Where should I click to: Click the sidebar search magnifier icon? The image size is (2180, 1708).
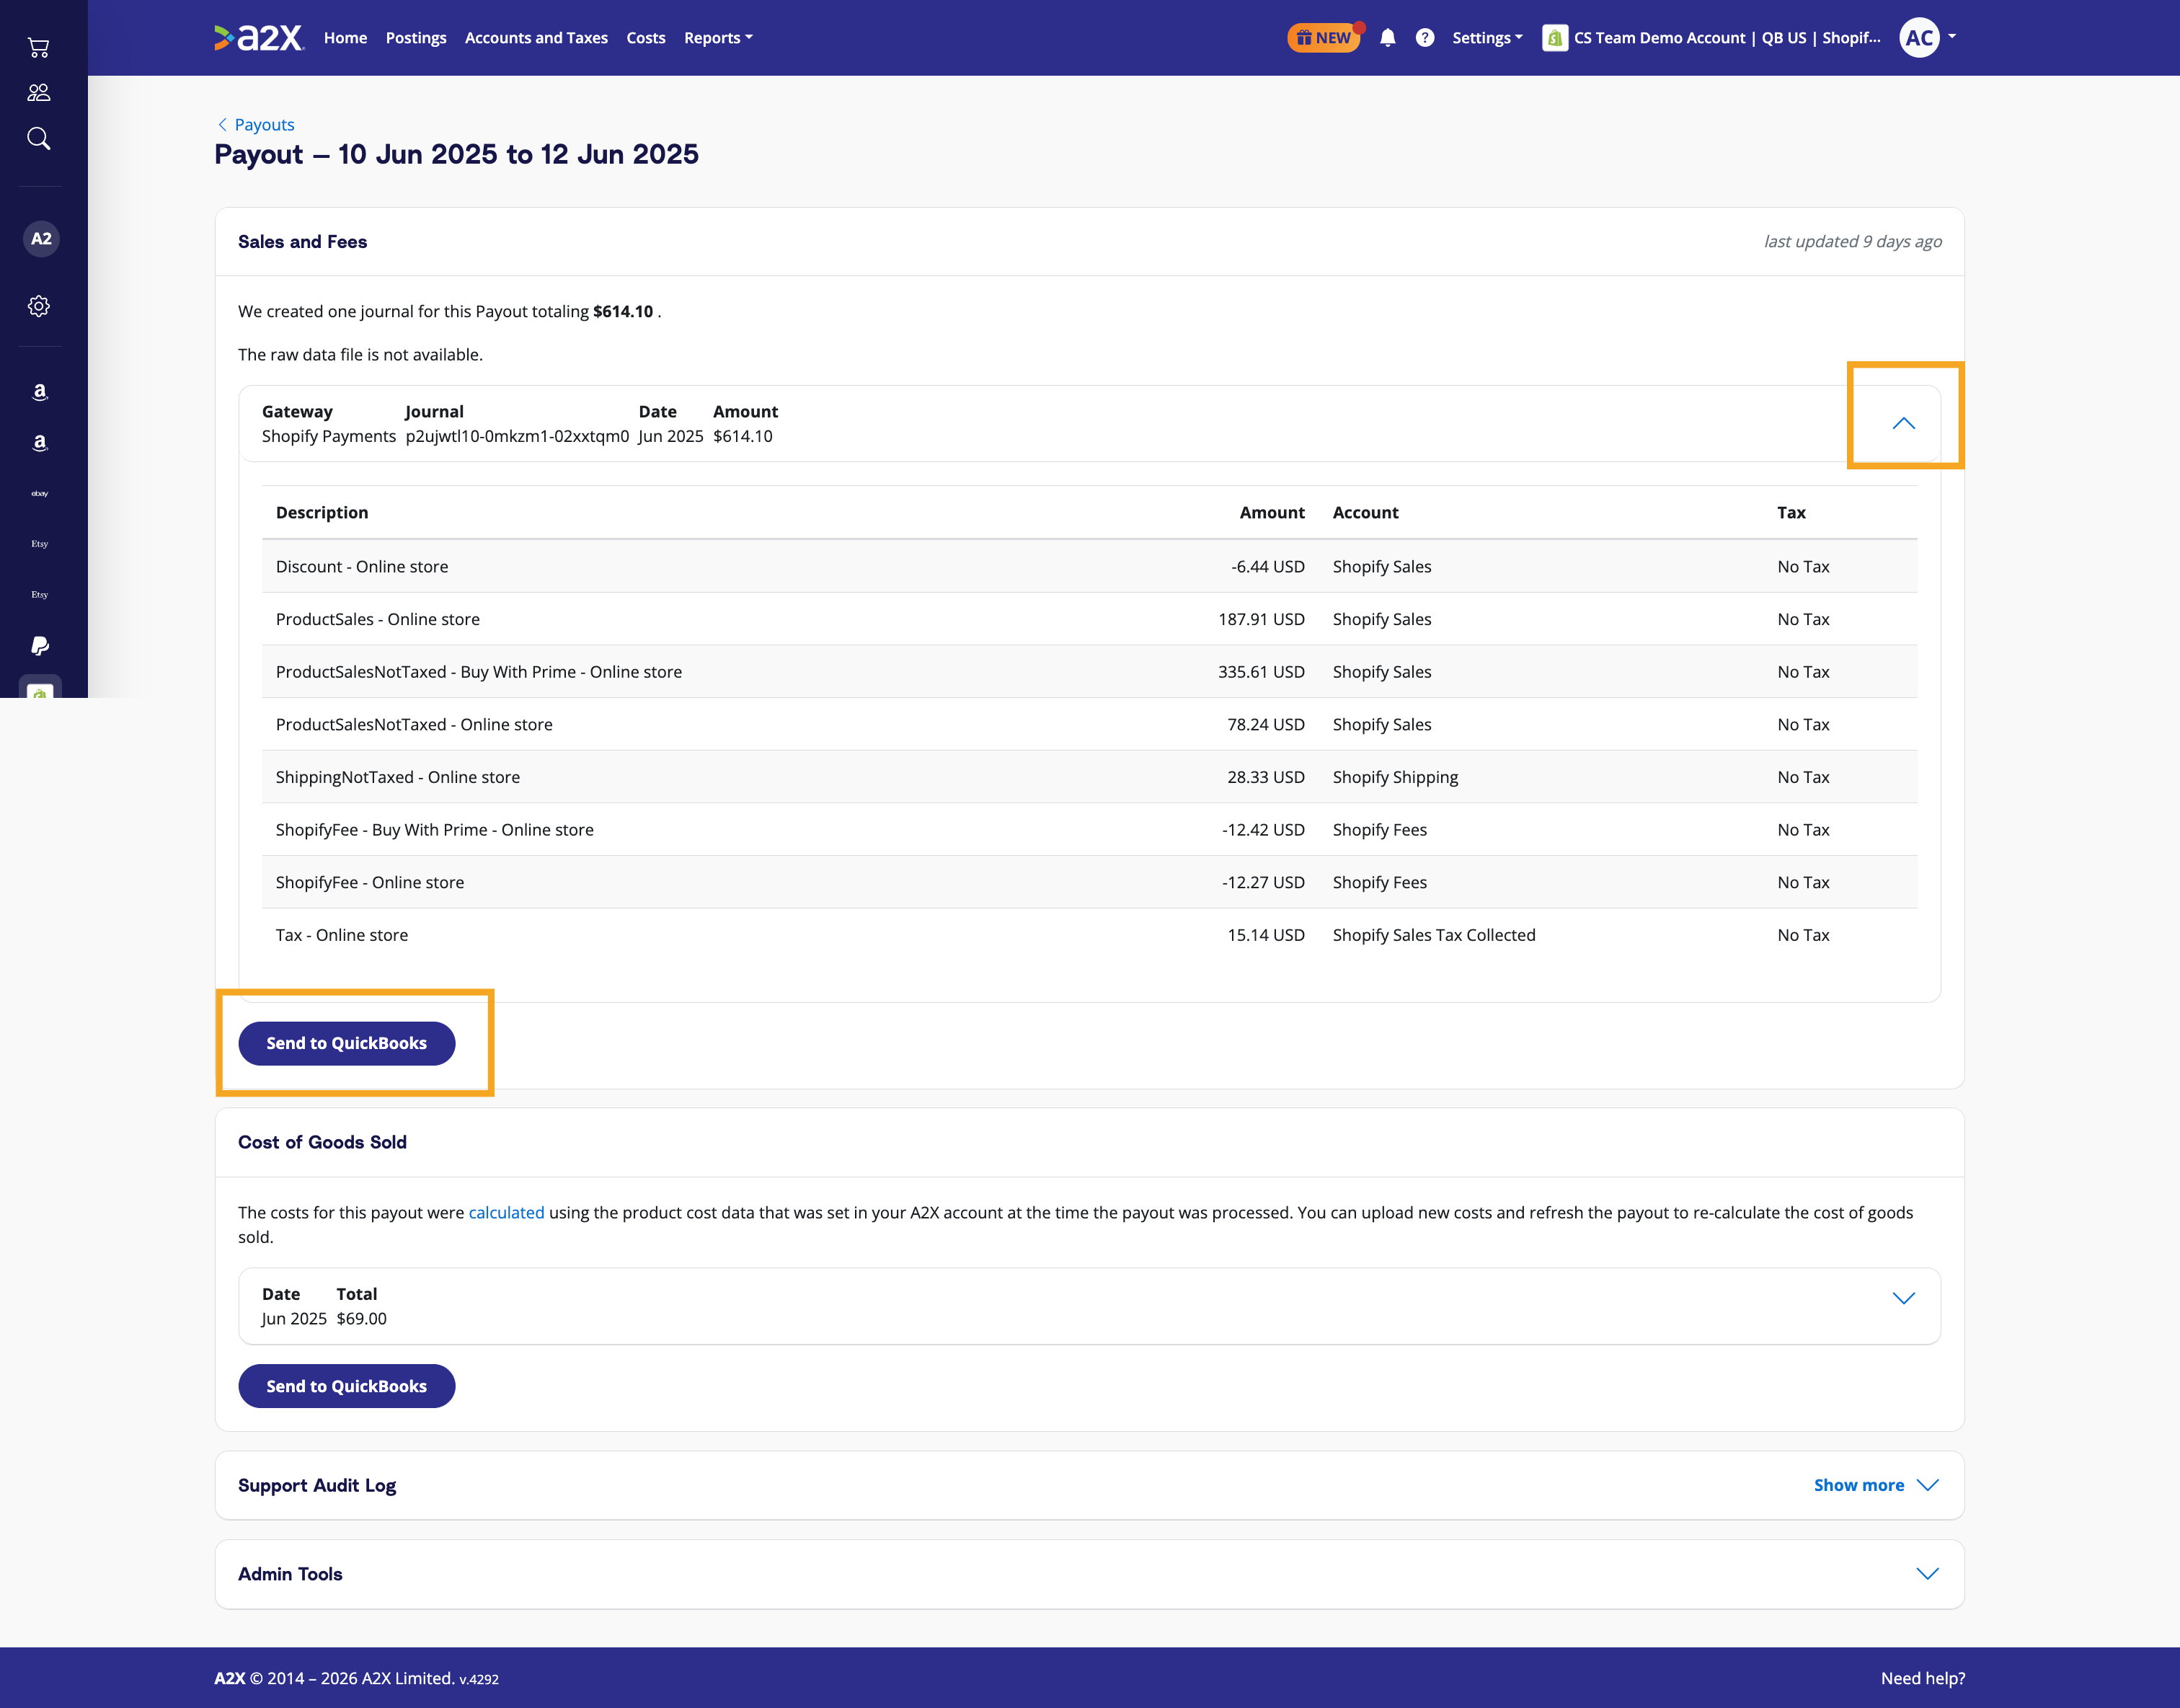pyautogui.click(x=39, y=138)
